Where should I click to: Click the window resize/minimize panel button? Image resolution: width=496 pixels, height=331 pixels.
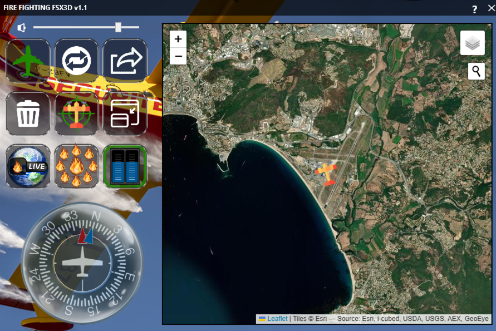[x=125, y=113]
